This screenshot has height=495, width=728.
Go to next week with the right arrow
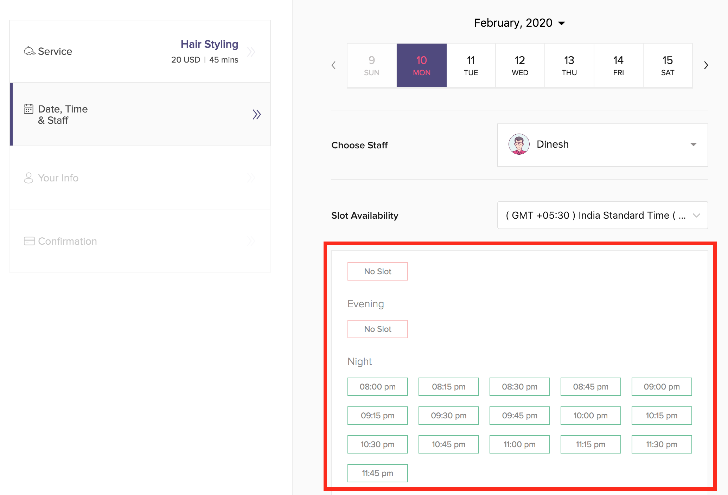click(x=706, y=65)
